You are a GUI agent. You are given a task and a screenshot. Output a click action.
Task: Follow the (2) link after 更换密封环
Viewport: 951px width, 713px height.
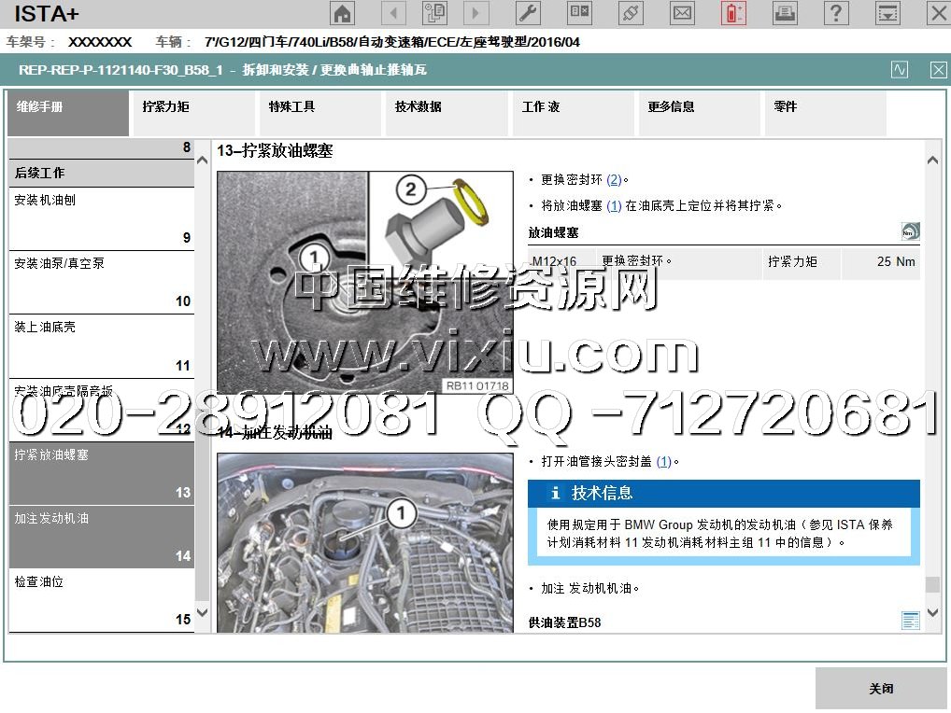pyautogui.click(x=614, y=180)
